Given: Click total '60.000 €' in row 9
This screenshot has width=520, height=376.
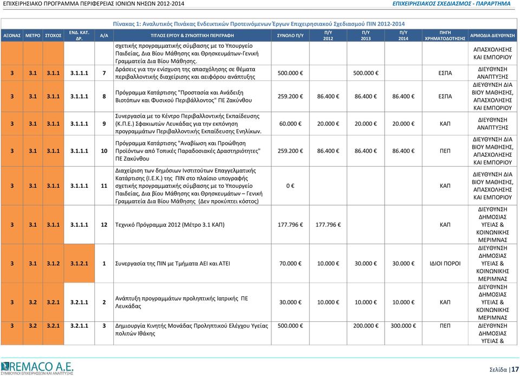Looking at the screenshot, I should click(x=290, y=124).
